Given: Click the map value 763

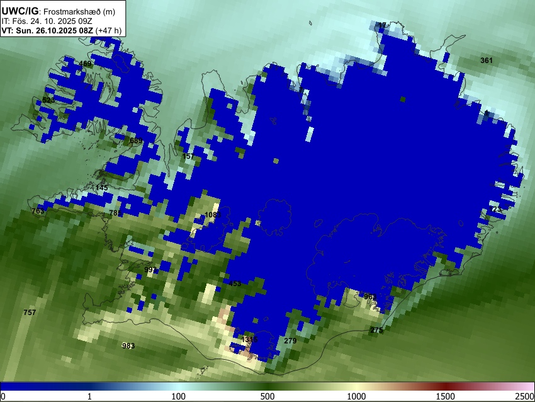Looking at the screenshot, I should 38,211.
